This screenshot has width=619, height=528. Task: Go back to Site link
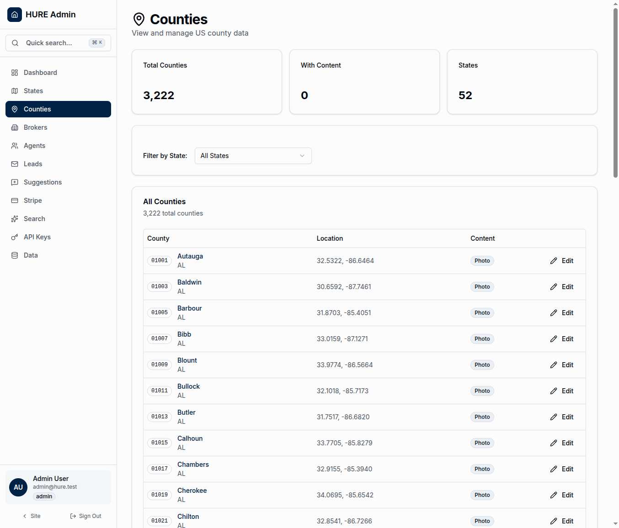coord(32,516)
